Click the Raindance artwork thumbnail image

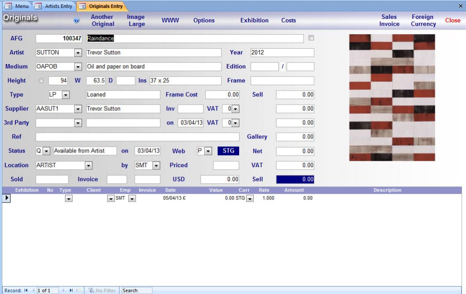click(x=392, y=98)
